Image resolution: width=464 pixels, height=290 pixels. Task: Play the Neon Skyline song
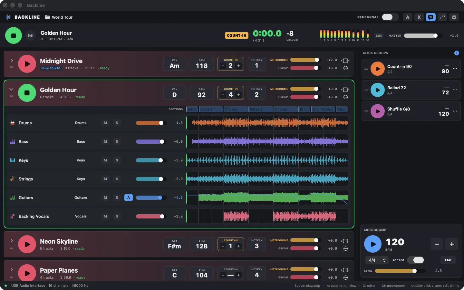click(27, 244)
